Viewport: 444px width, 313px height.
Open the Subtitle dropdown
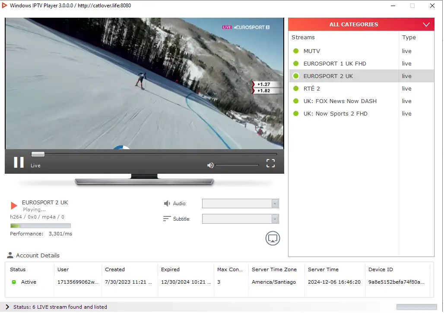tap(241, 219)
